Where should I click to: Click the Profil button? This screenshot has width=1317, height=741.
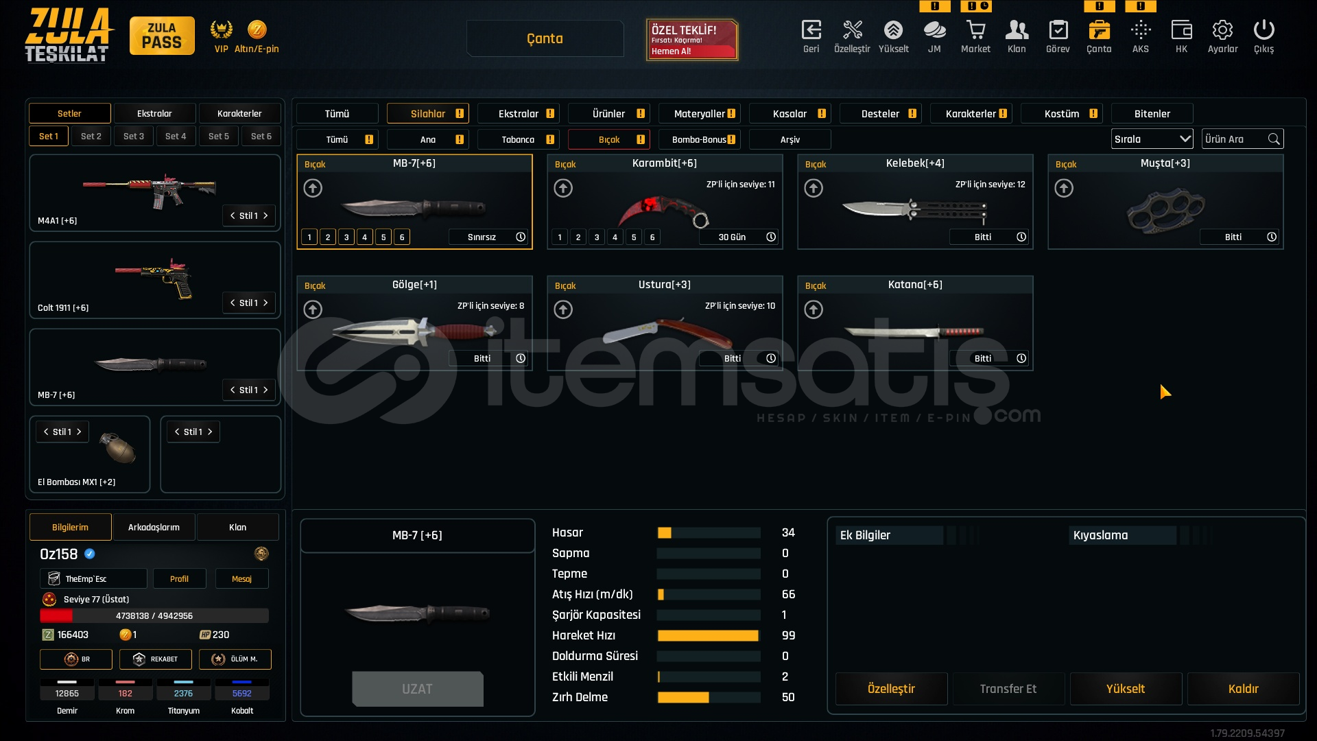click(x=179, y=578)
